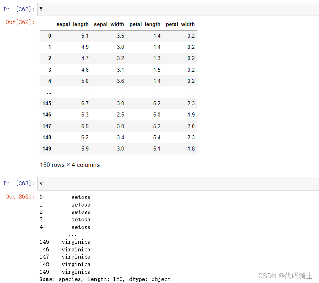
Task: Select the petal_width column header
Action: click(x=180, y=24)
